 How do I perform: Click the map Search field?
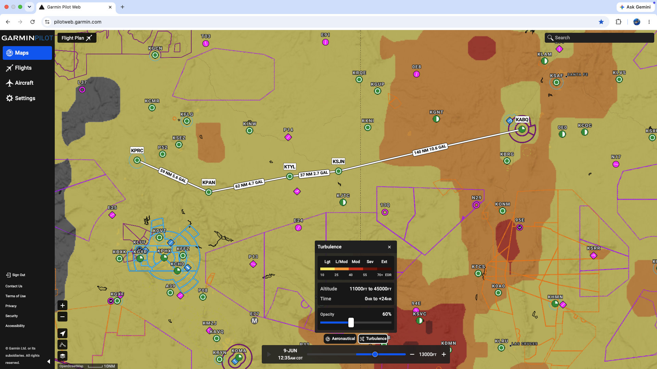click(599, 38)
